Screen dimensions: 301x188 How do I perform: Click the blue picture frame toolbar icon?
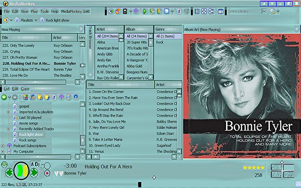tap(166, 12)
